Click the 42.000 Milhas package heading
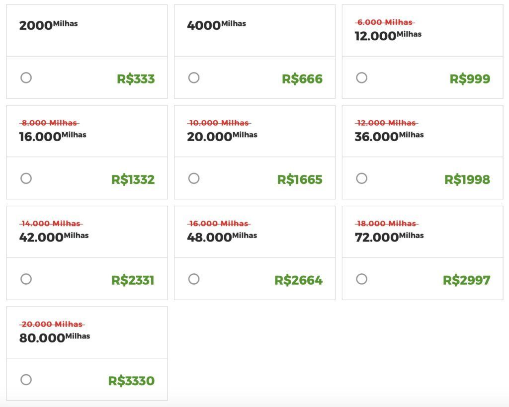Image resolution: width=509 pixels, height=407 pixels. click(x=54, y=237)
